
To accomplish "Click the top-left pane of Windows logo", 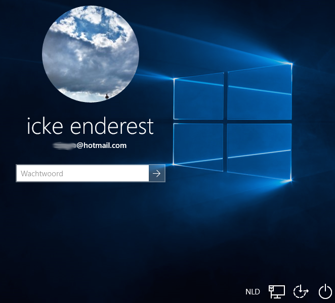I will click(x=199, y=96).
